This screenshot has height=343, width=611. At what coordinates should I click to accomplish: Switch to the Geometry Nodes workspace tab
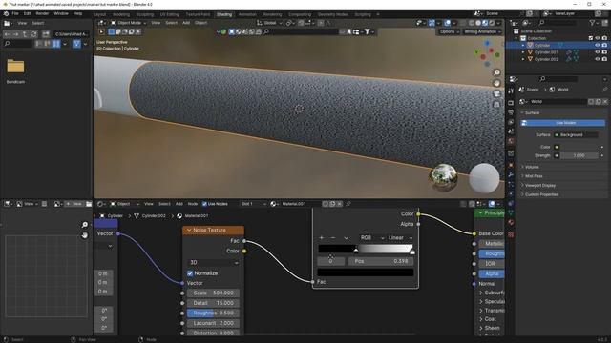point(332,14)
